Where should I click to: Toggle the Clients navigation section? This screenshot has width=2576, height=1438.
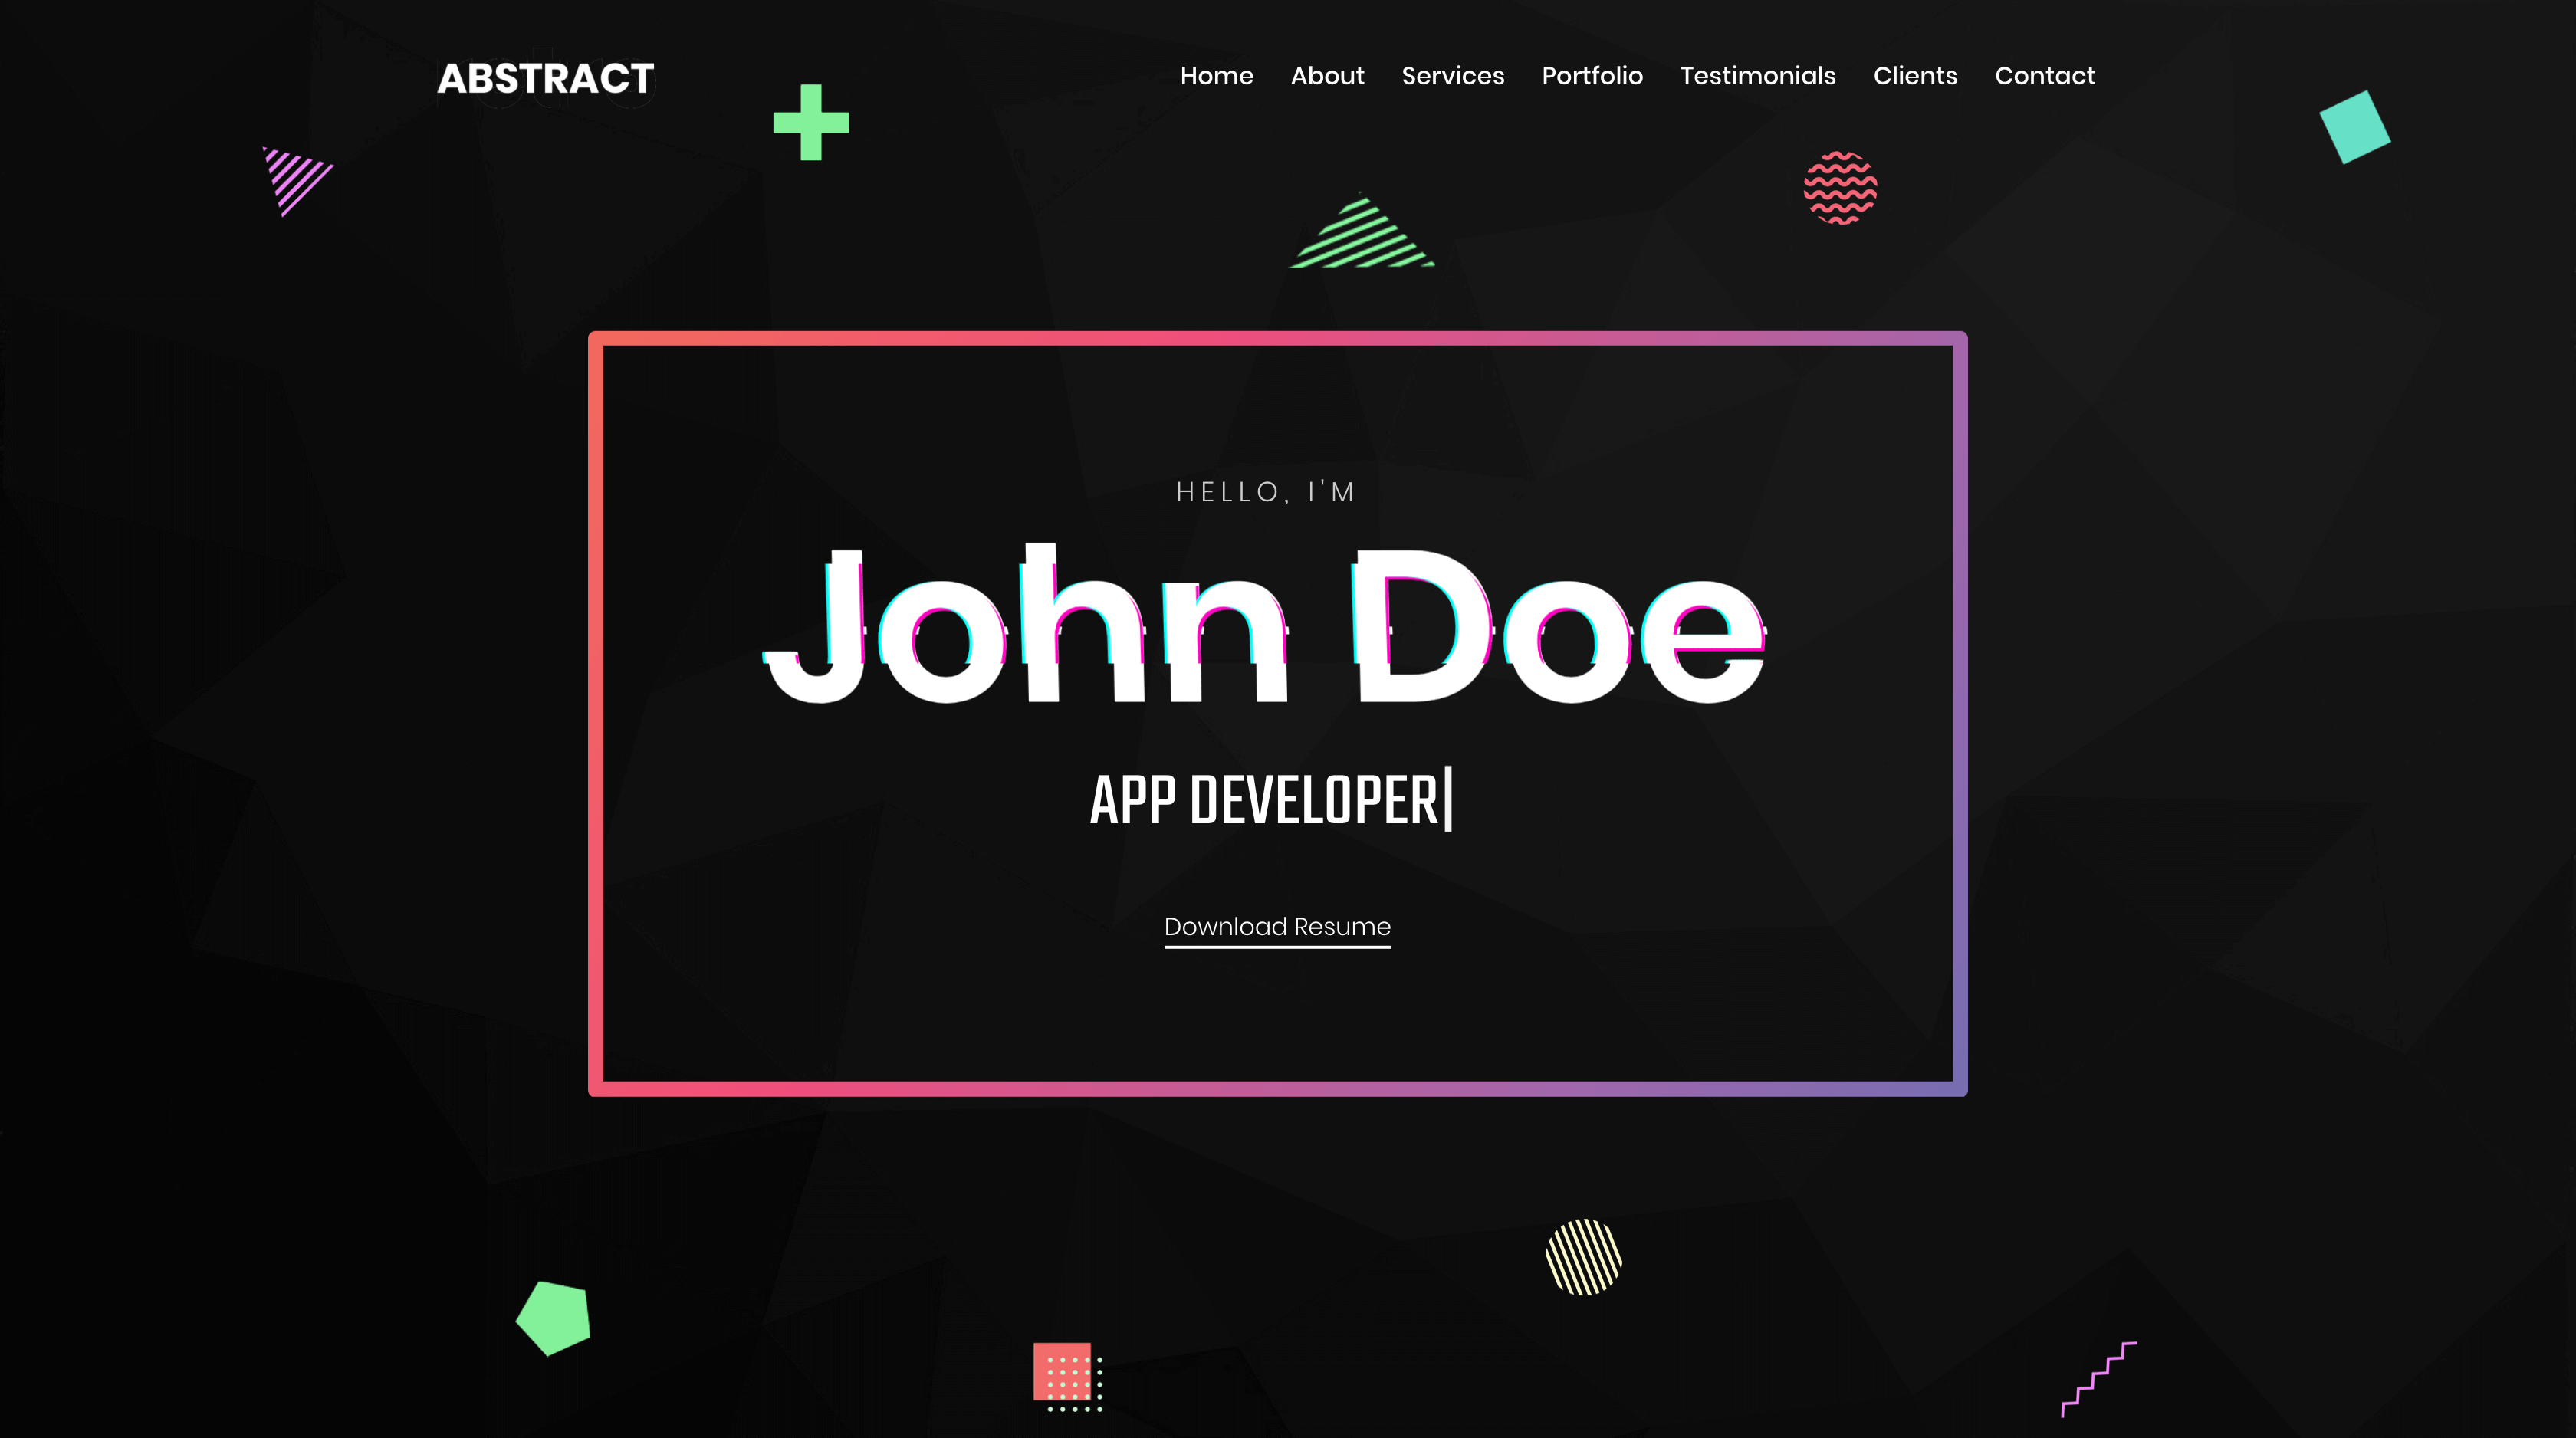[1914, 76]
